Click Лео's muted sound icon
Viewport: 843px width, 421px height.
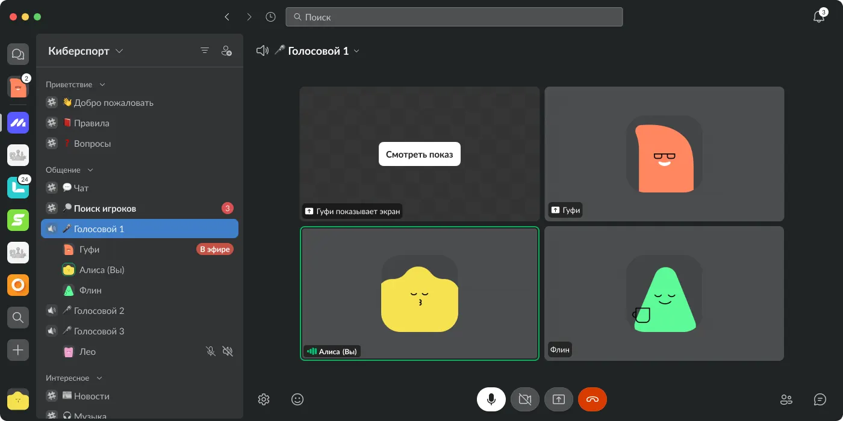click(227, 351)
